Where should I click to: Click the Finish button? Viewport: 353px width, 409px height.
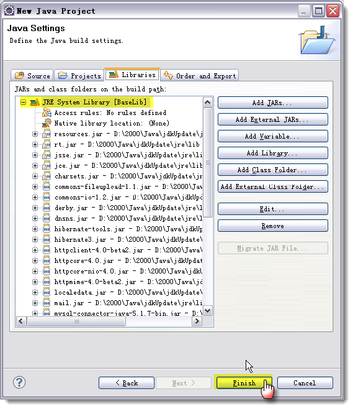244,383
